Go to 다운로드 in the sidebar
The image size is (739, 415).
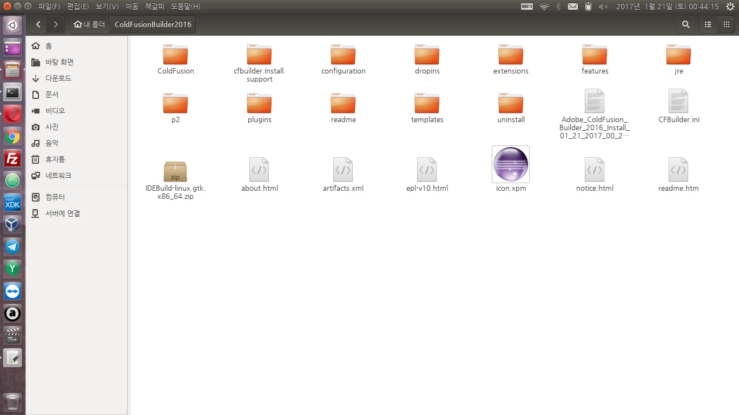point(76,78)
